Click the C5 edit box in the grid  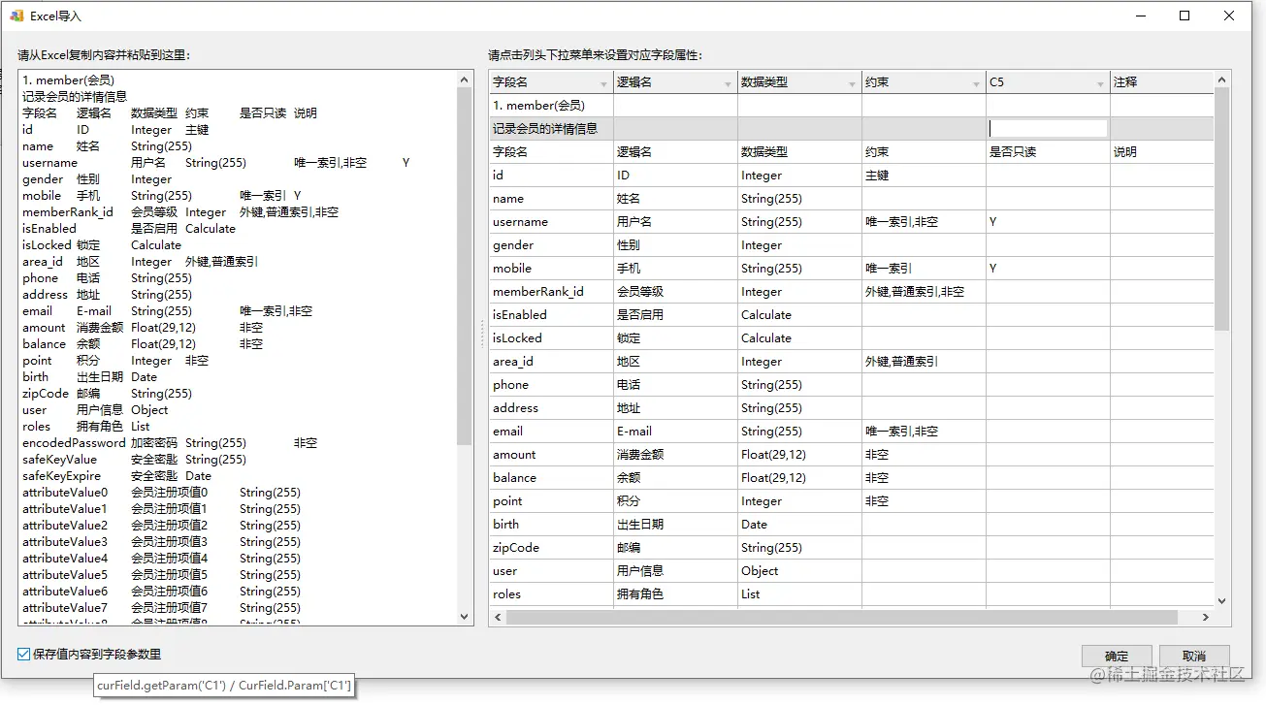click(1048, 128)
